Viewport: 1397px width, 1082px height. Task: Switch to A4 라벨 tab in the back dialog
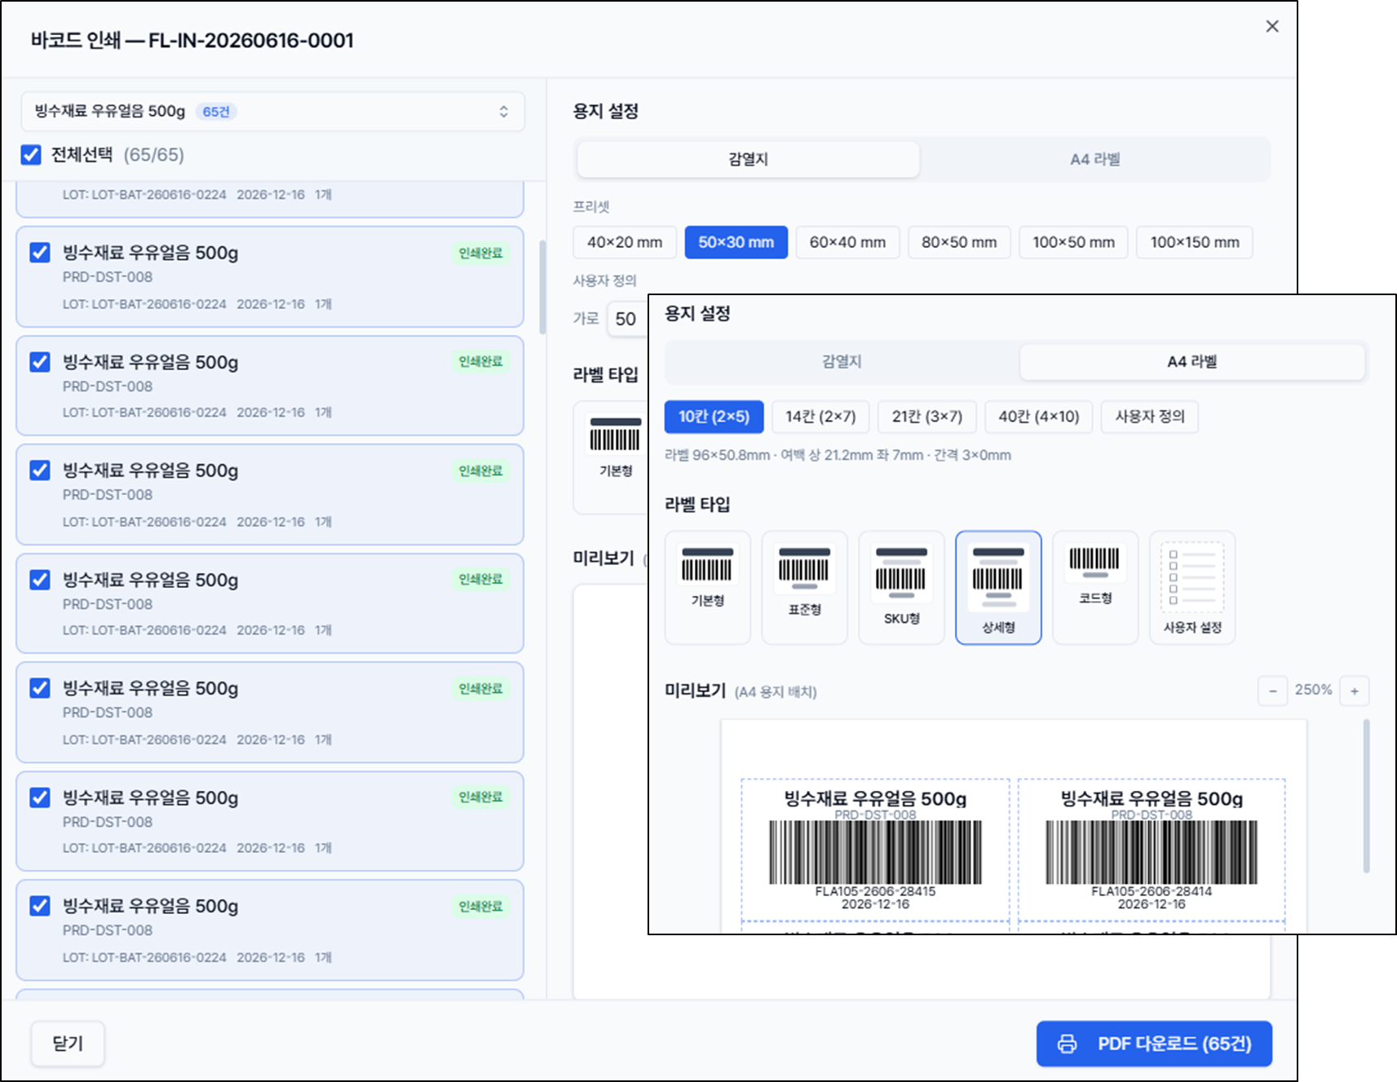[1094, 160]
